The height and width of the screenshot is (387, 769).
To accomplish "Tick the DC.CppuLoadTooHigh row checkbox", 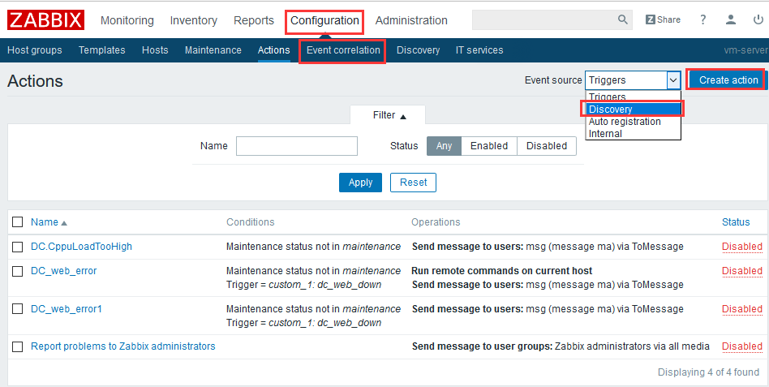I will click(x=18, y=246).
